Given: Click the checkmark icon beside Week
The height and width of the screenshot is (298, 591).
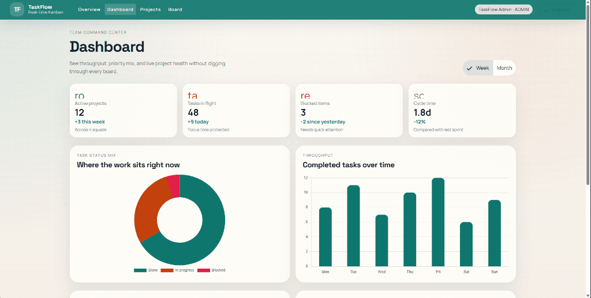Looking at the screenshot, I should (x=469, y=68).
